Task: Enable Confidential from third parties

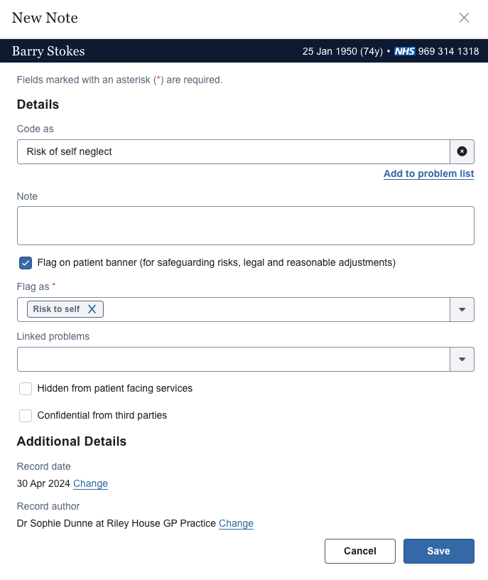Action: [25, 415]
